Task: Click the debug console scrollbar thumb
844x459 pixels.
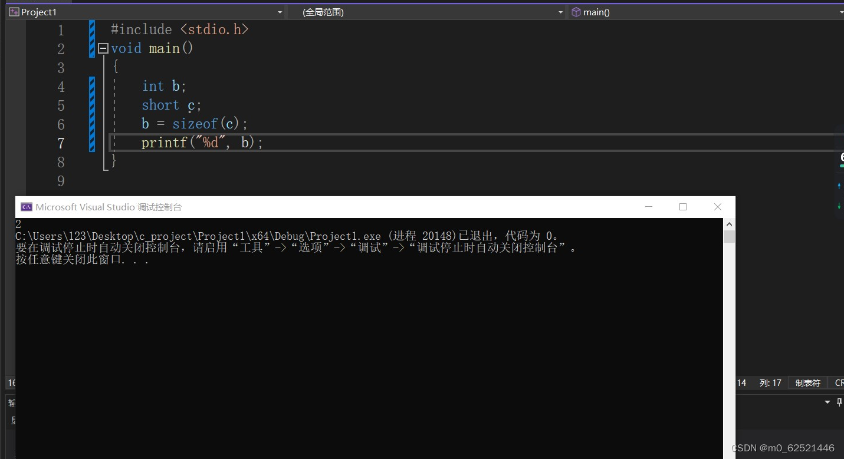Action: click(730, 236)
